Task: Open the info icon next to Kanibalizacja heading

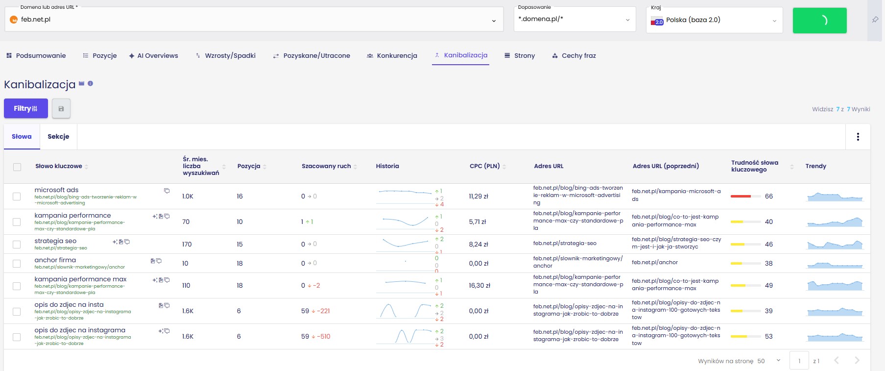Action: pyautogui.click(x=90, y=83)
